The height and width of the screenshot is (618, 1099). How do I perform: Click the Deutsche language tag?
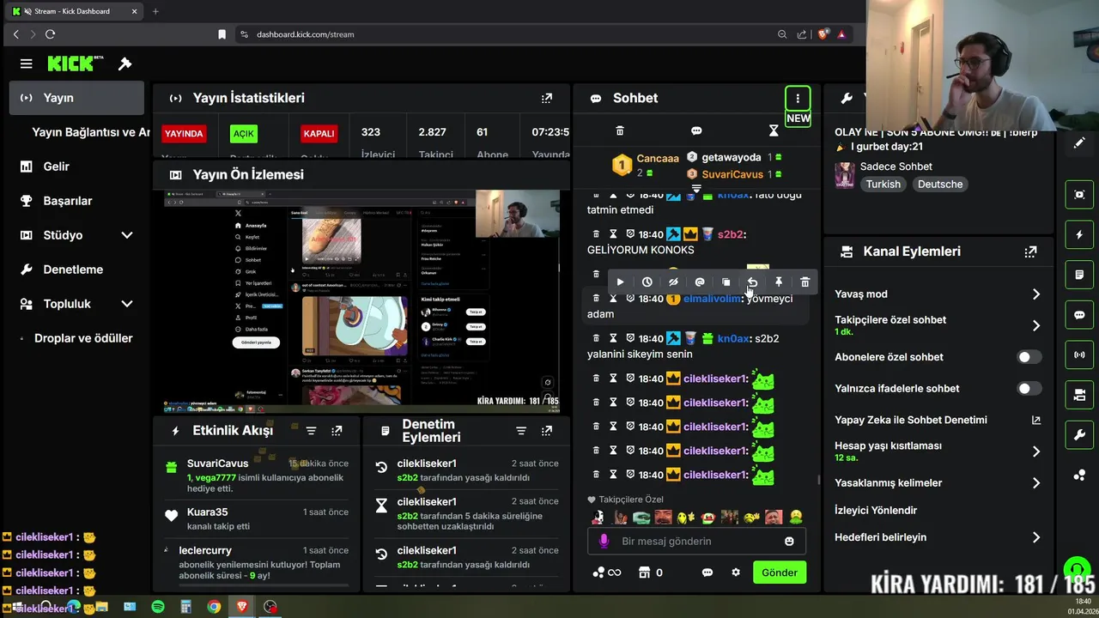click(x=940, y=184)
